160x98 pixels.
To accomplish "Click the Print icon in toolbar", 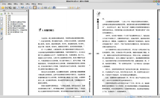I will (14, 7).
